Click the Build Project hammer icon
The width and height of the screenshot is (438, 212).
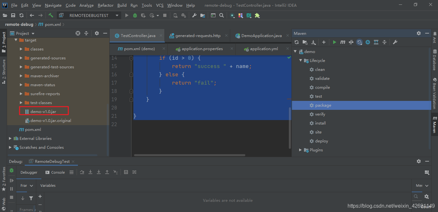click(x=51, y=15)
